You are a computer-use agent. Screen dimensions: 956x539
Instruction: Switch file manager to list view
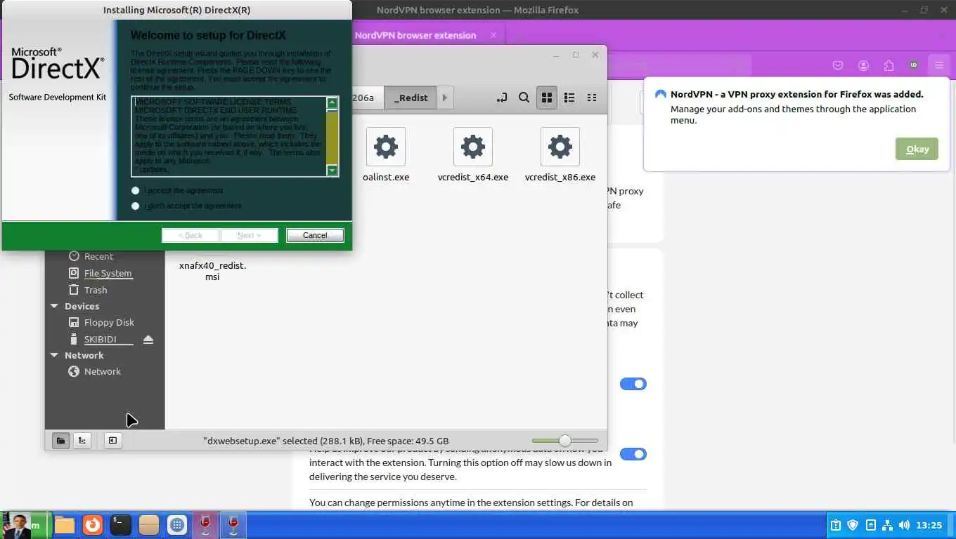pos(569,98)
